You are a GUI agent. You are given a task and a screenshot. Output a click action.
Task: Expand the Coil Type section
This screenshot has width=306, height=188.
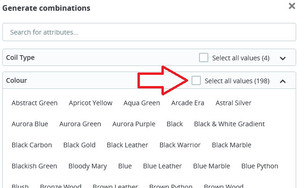[283, 58]
